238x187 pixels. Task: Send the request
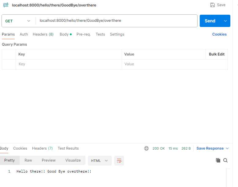(x=210, y=21)
